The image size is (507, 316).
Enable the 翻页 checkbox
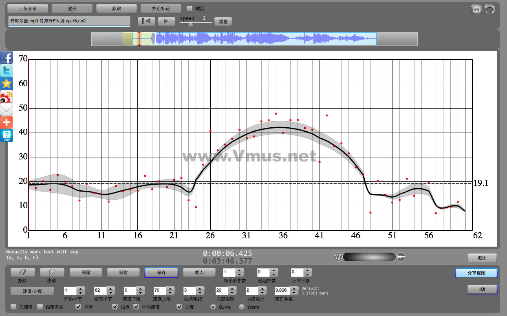[190, 8]
